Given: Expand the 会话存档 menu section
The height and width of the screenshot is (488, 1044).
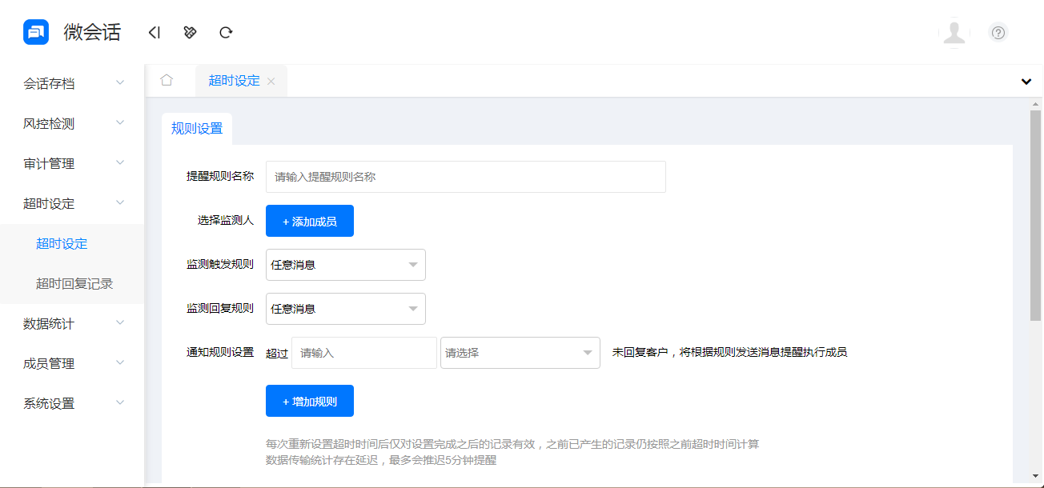Looking at the screenshot, I should 72,82.
